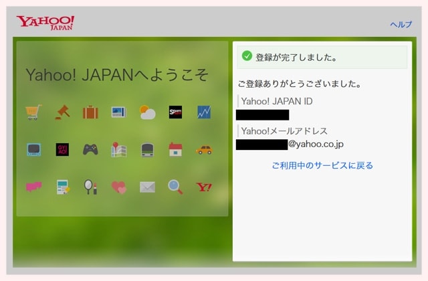This screenshot has width=428, height=281.
Task: Open the document with pencil icon
Action: (63, 187)
